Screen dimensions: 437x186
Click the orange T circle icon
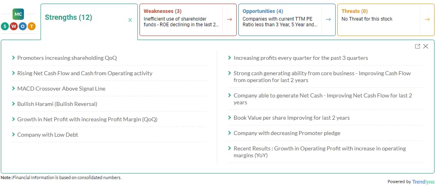(32, 27)
